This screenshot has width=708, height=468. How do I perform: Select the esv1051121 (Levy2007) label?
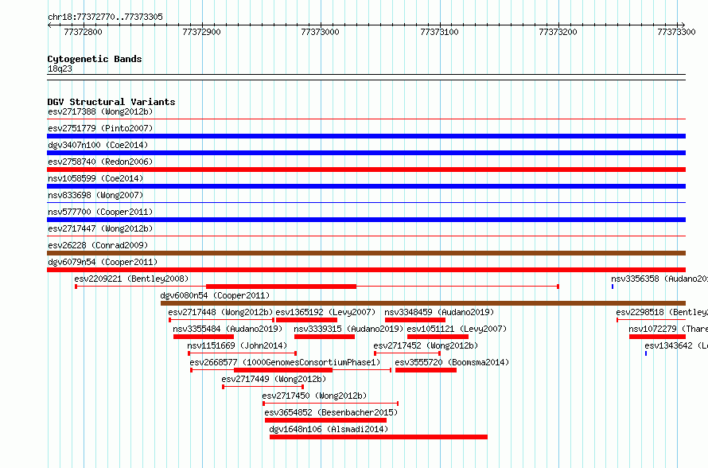pos(457,329)
